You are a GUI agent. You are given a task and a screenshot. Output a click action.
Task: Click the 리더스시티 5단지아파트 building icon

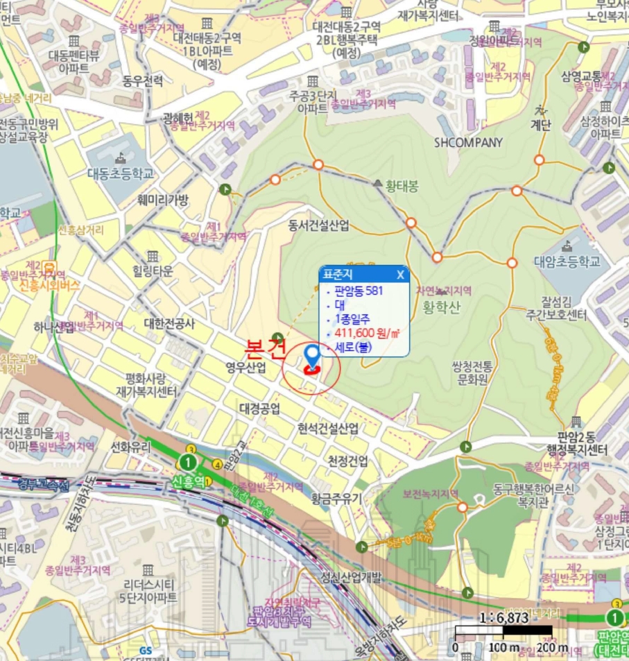pyautogui.click(x=148, y=570)
